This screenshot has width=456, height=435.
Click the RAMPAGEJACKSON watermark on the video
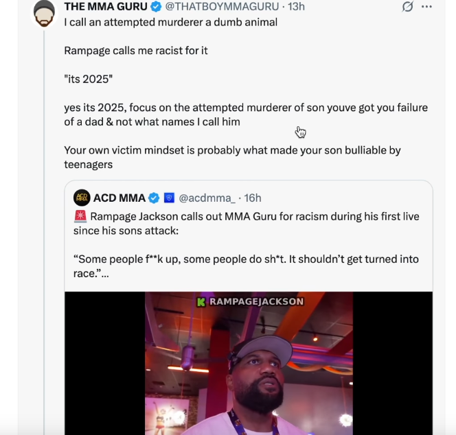[x=255, y=301]
